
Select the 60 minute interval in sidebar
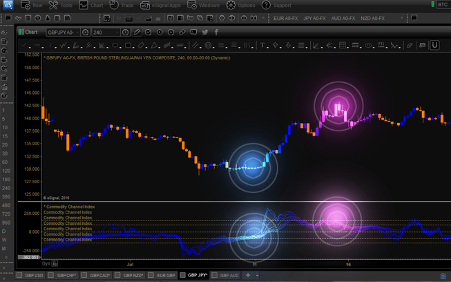point(5,162)
